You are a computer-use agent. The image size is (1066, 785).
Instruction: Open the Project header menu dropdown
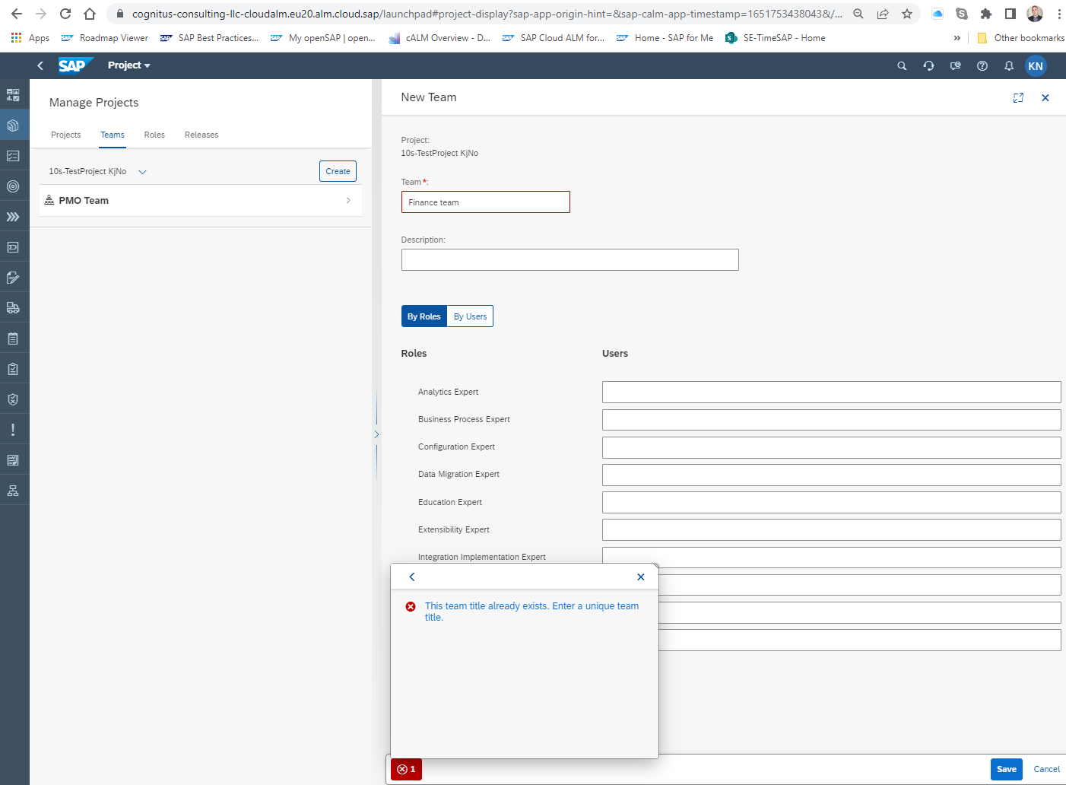click(129, 65)
